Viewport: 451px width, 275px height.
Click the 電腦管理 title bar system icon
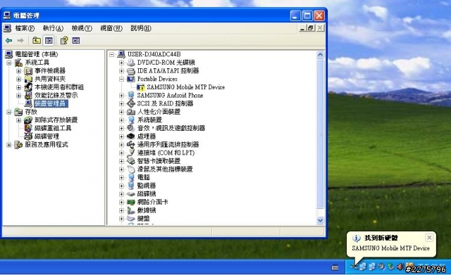[x=7, y=15]
